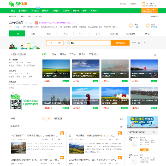Open the cloudy blue sky tour thumbnail
Screen dimensions: 166x166
coord(86,69)
